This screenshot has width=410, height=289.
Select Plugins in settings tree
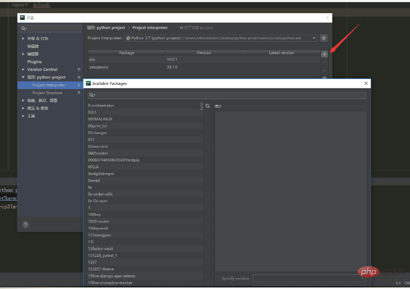pos(34,62)
